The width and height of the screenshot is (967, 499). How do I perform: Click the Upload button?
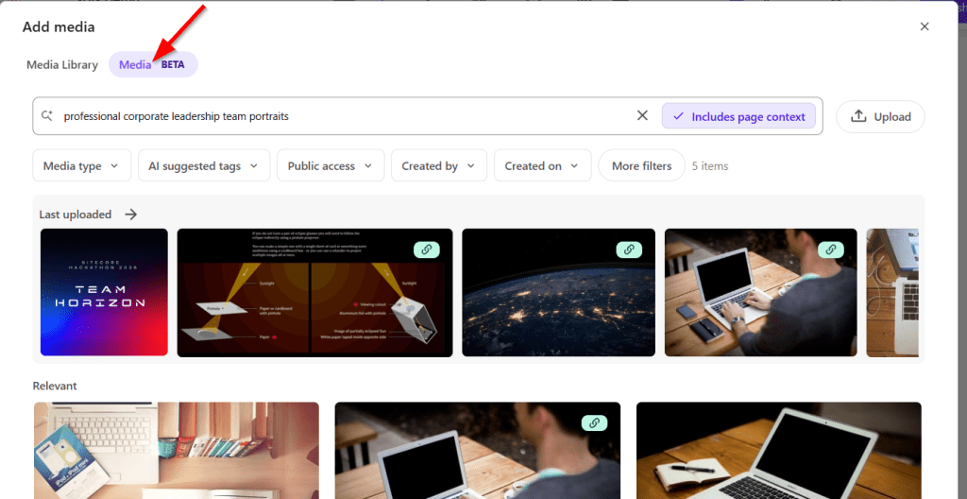880,117
